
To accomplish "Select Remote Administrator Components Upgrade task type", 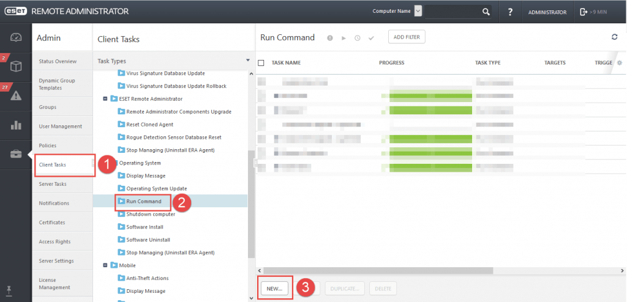I will pyautogui.click(x=179, y=111).
